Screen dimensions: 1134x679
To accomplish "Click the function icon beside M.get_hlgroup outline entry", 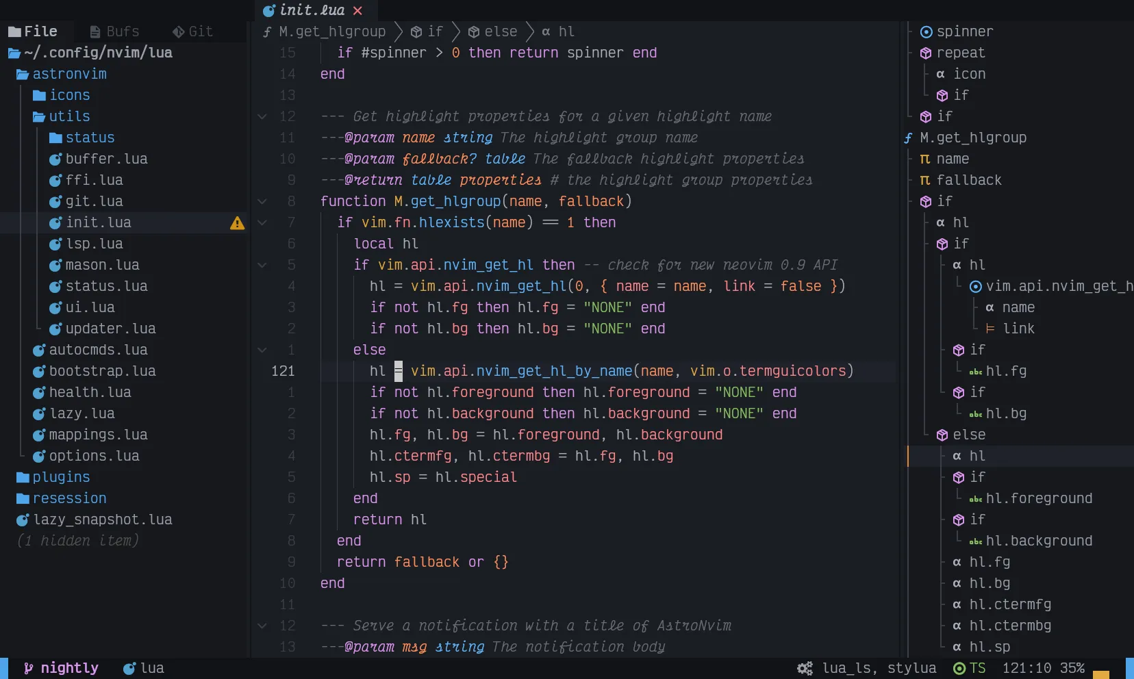I will click(x=909, y=138).
